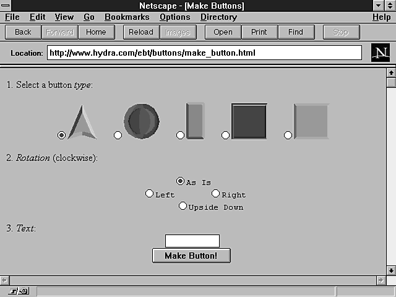Screen dimensions: 396x297
Task: Click the arrow-shaped button type image
Action: [82, 121]
